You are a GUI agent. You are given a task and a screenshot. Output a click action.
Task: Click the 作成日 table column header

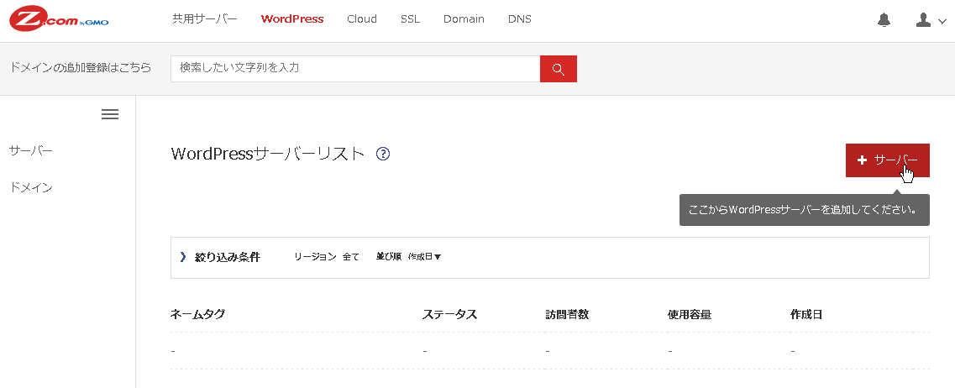806,315
